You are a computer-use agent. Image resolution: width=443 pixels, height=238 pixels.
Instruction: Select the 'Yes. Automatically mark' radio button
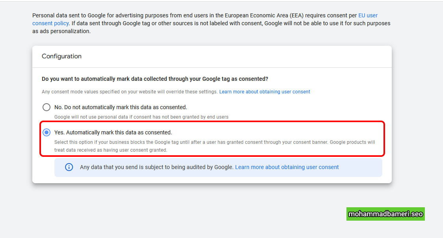tap(47, 132)
